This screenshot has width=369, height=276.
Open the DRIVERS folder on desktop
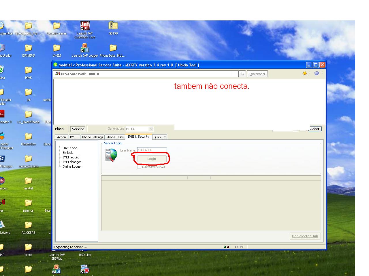[x=28, y=48]
